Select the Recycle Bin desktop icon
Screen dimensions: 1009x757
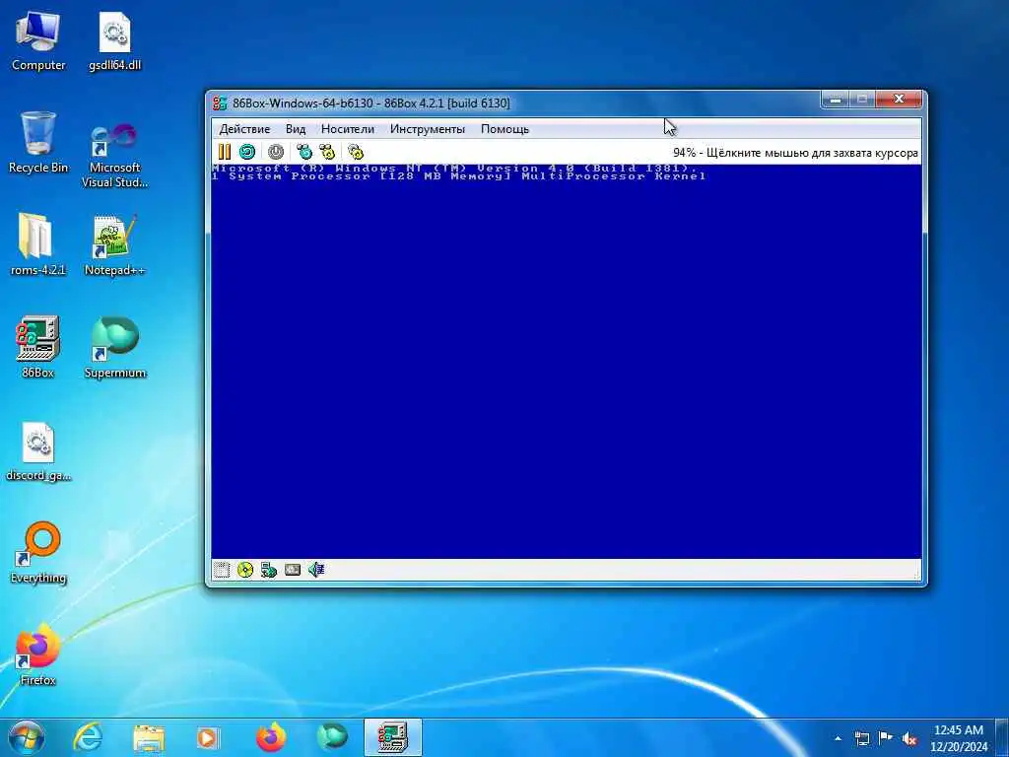click(x=38, y=143)
